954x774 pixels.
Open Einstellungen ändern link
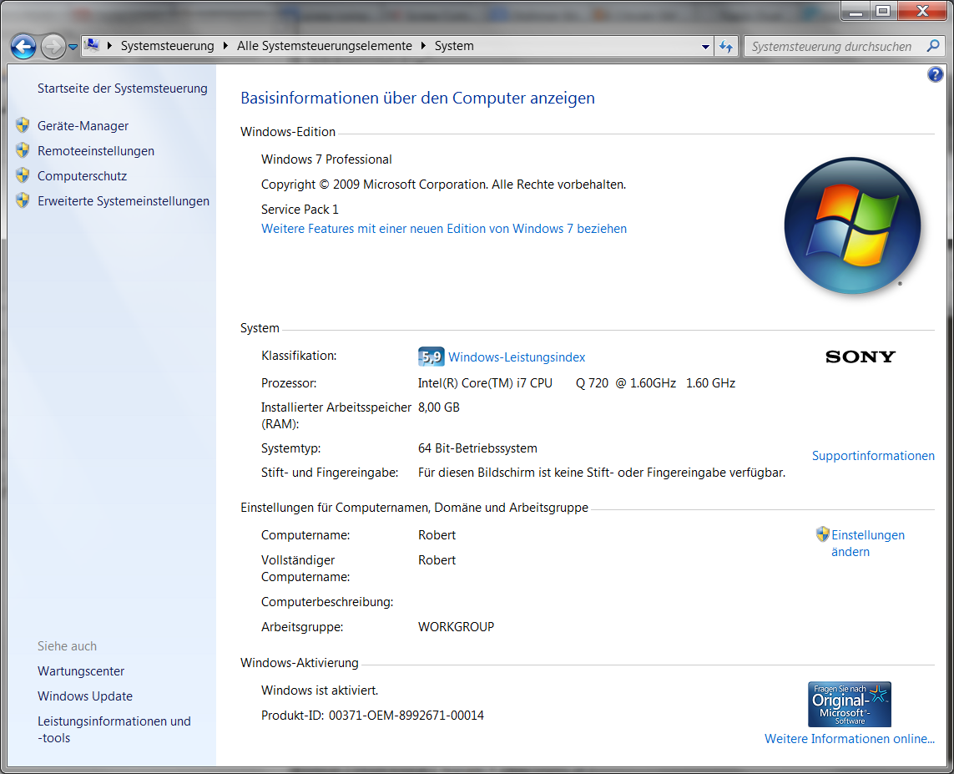(867, 544)
